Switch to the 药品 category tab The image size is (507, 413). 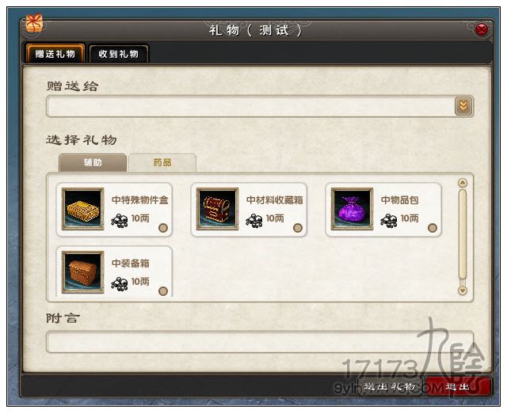coord(162,162)
